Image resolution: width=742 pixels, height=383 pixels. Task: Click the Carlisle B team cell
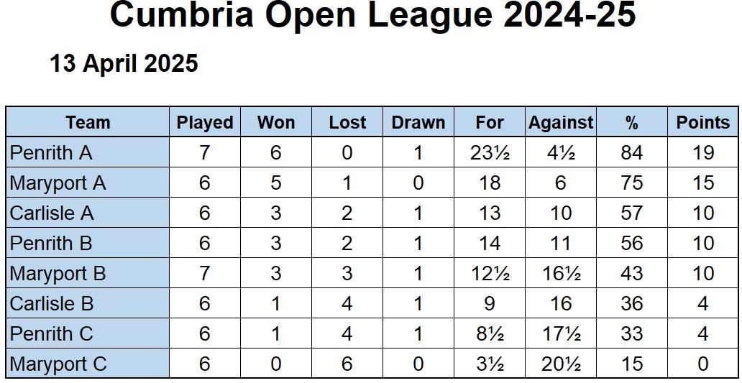click(x=88, y=303)
